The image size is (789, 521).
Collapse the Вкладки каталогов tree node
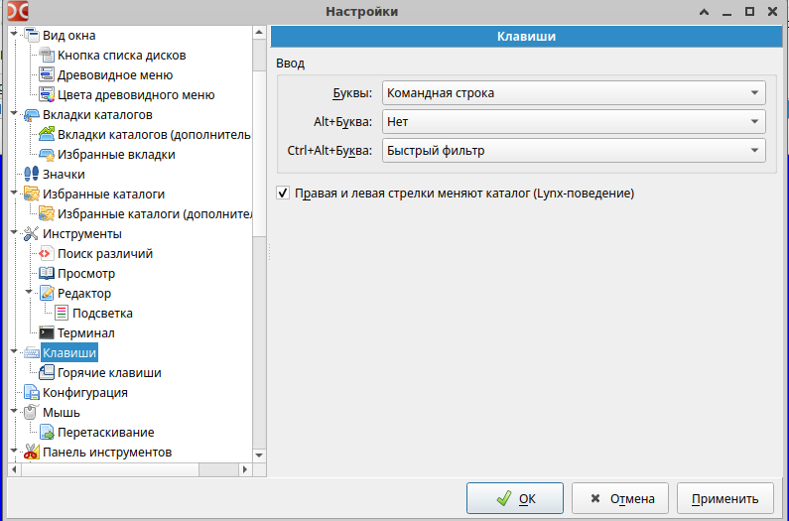[x=14, y=114]
